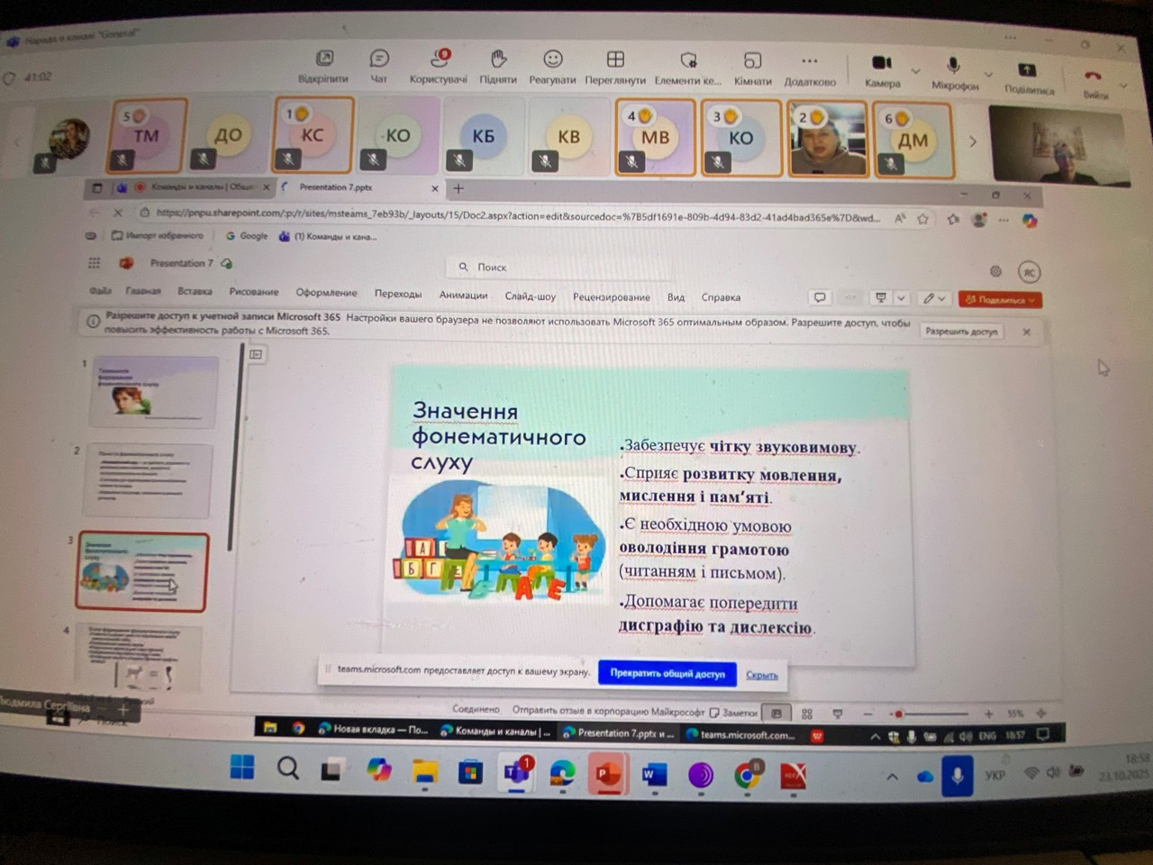1153x865 pixels.
Task: Open the Рисование ribbon tab
Action: 253,292
